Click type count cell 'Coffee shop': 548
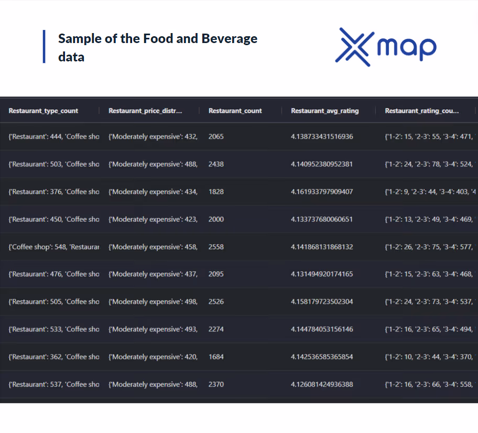This screenshot has height=433, width=478. pos(54,247)
